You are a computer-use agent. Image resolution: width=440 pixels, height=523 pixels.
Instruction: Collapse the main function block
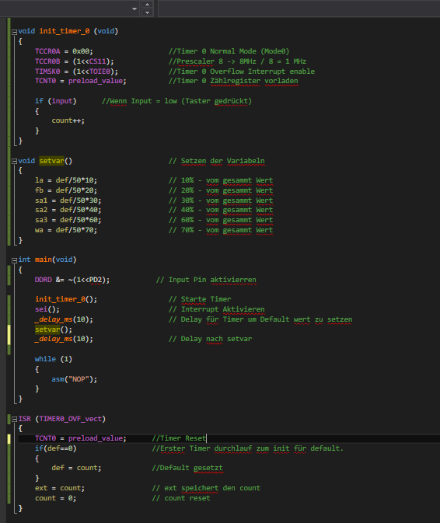[x=14, y=260]
